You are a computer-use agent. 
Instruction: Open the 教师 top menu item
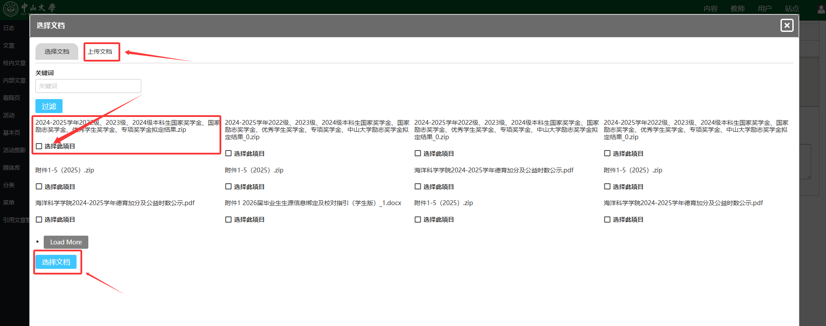(737, 9)
